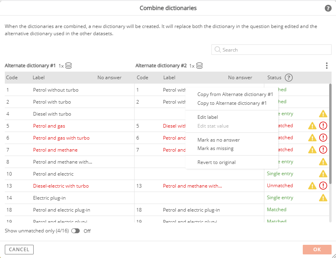The height and width of the screenshot is (258, 336).
Task: Select the Petrol and electric label
Action: coord(53,174)
